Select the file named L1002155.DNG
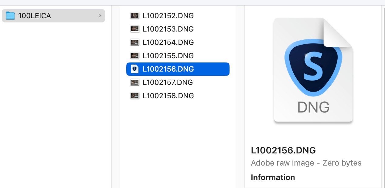This screenshot has width=385, height=188. point(168,56)
